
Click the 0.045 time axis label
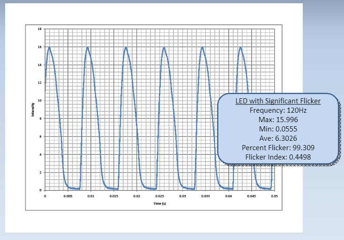251,196
